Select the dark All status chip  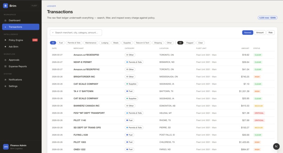tap(180, 43)
